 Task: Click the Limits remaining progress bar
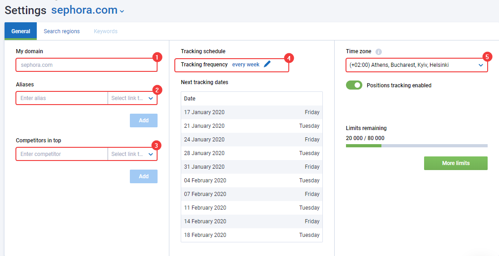coord(416,146)
